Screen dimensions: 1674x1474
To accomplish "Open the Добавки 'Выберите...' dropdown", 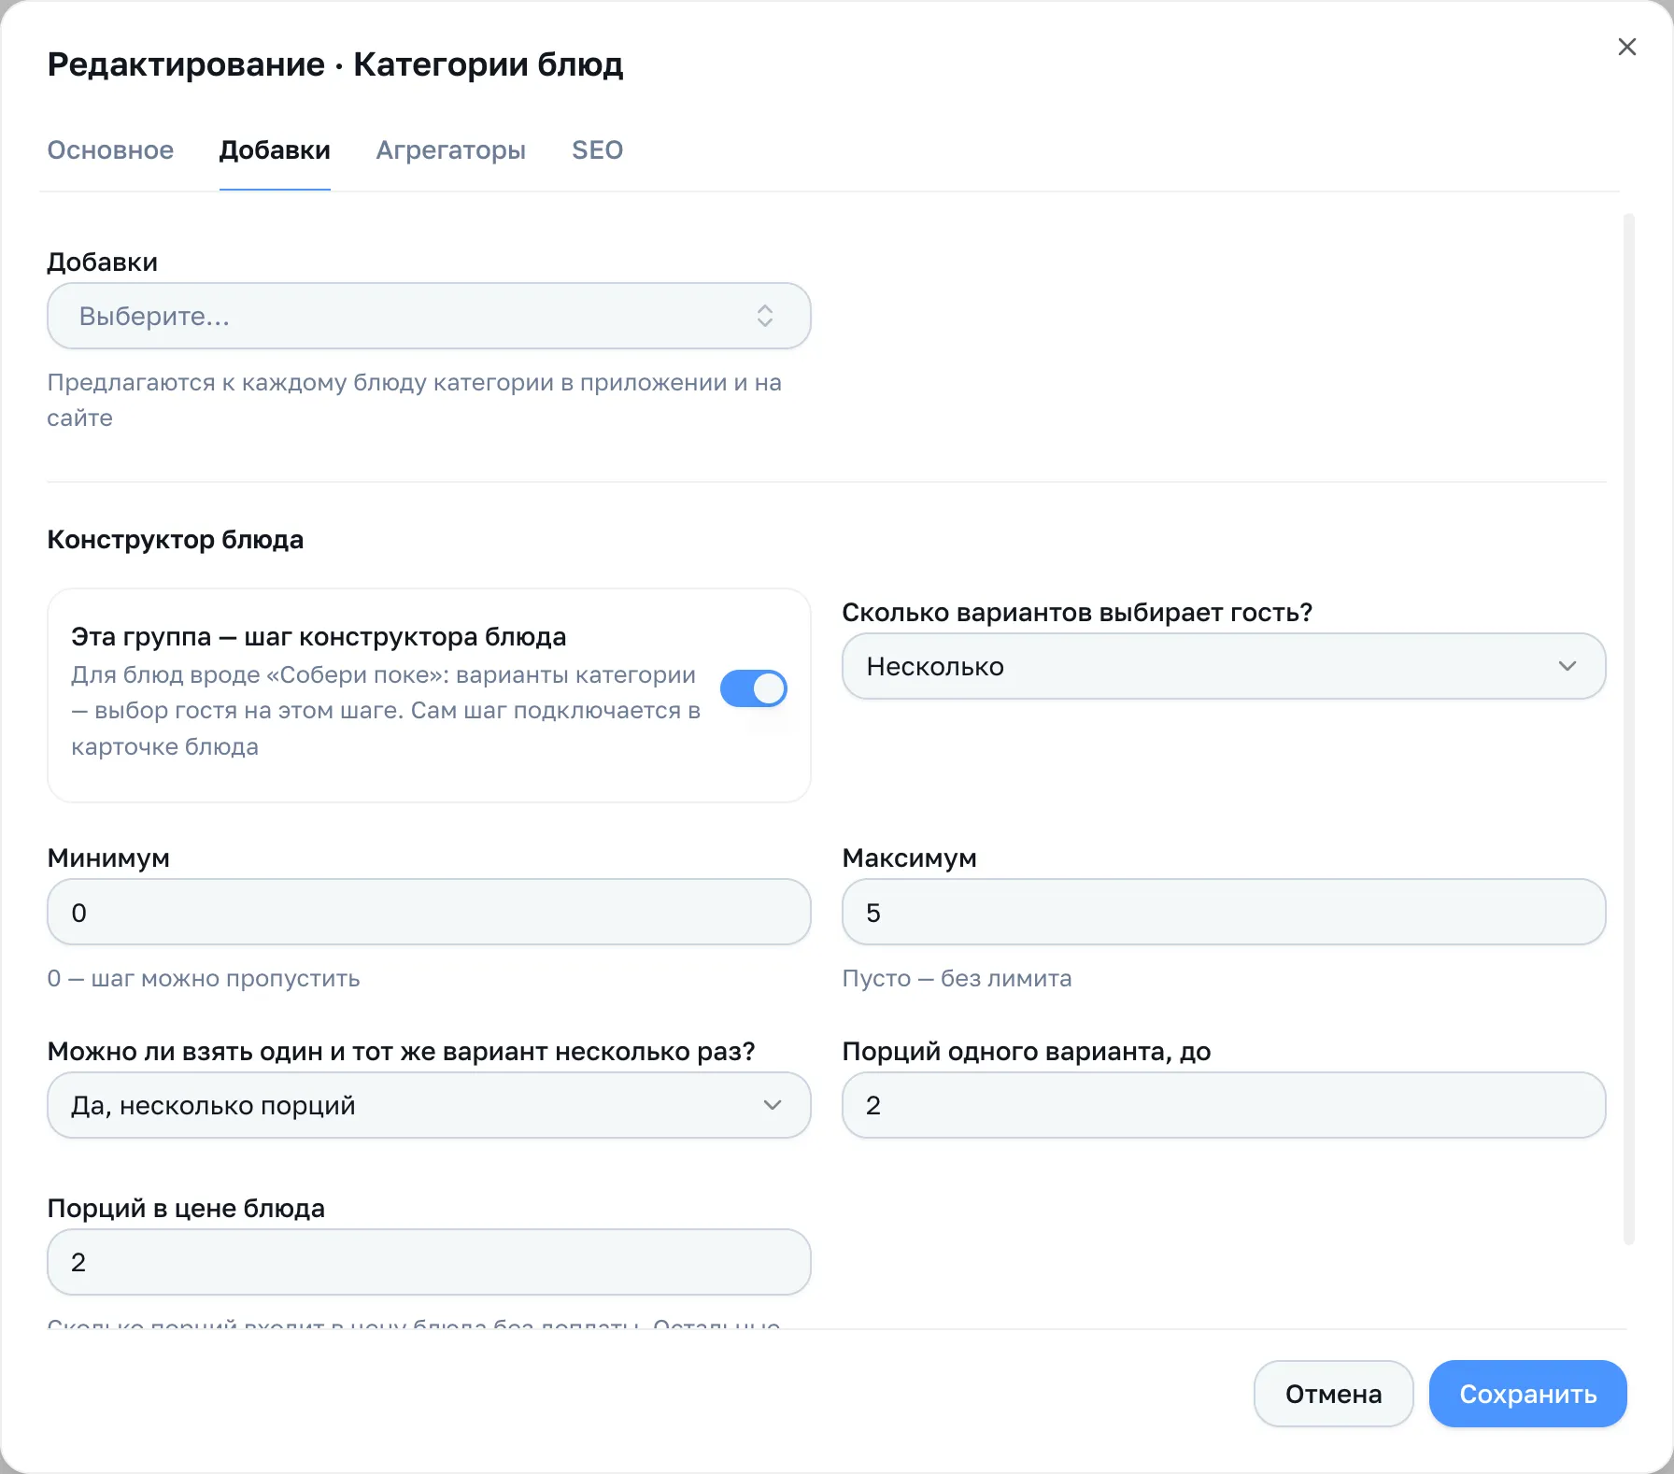I will (429, 316).
